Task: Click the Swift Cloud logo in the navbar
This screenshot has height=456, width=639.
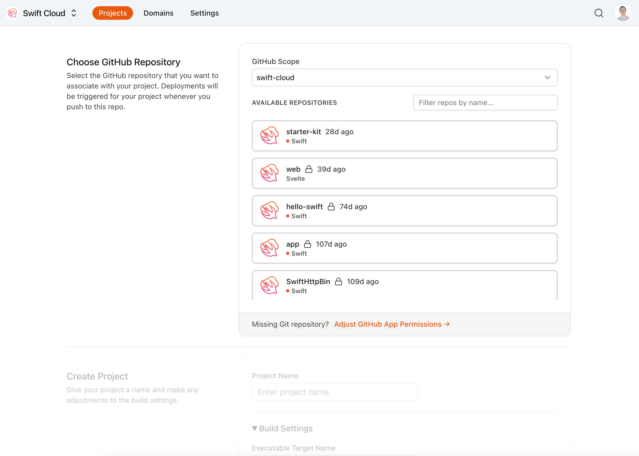Action: coord(12,13)
